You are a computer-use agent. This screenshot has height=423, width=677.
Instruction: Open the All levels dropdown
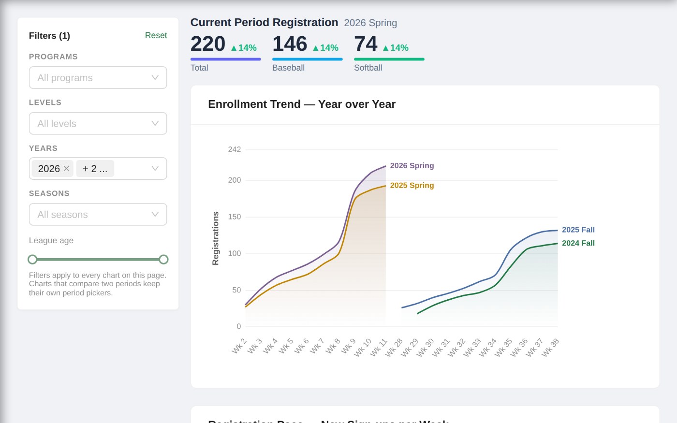pos(98,124)
